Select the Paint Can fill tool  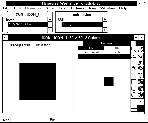click(x=140, y=69)
